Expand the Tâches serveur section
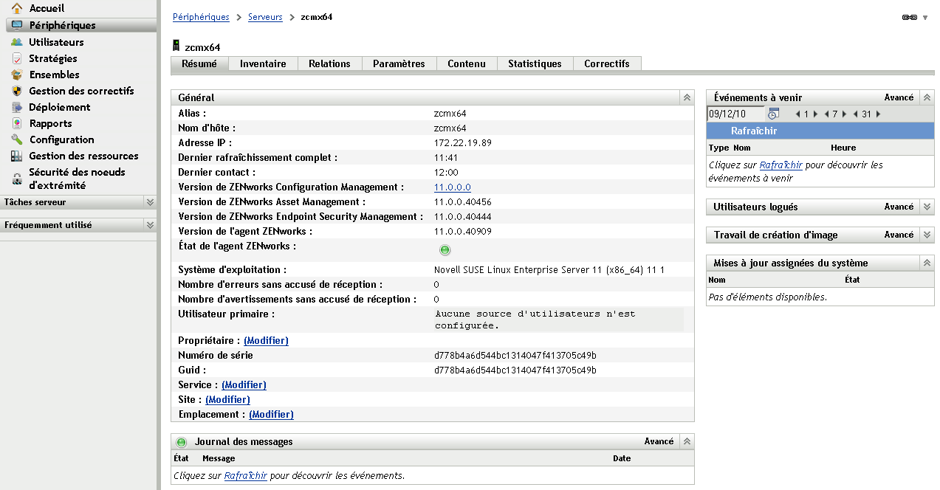 (x=150, y=202)
